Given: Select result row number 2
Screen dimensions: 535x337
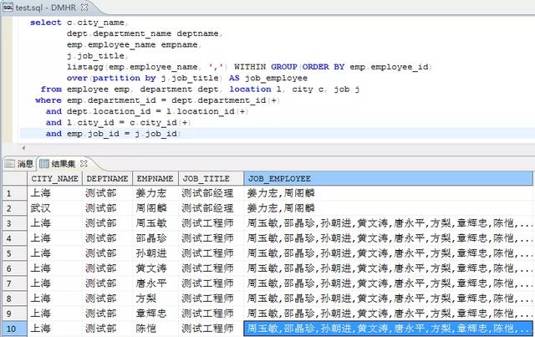Looking at the screenshot, I should point(15,208).
